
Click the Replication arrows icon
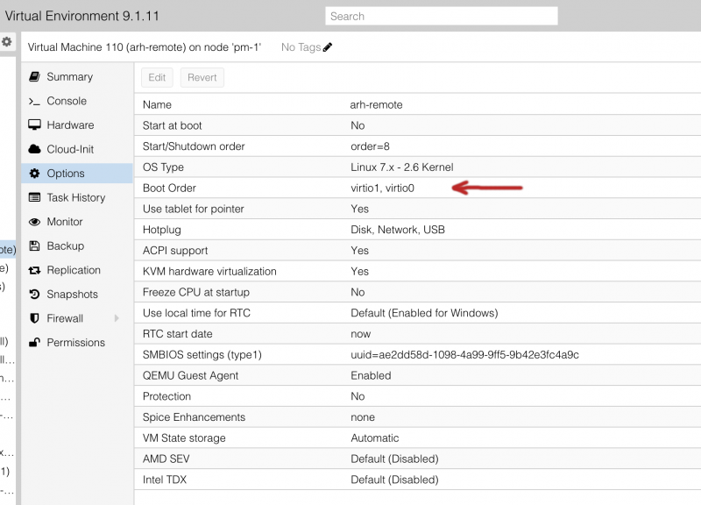pos(34,270)
